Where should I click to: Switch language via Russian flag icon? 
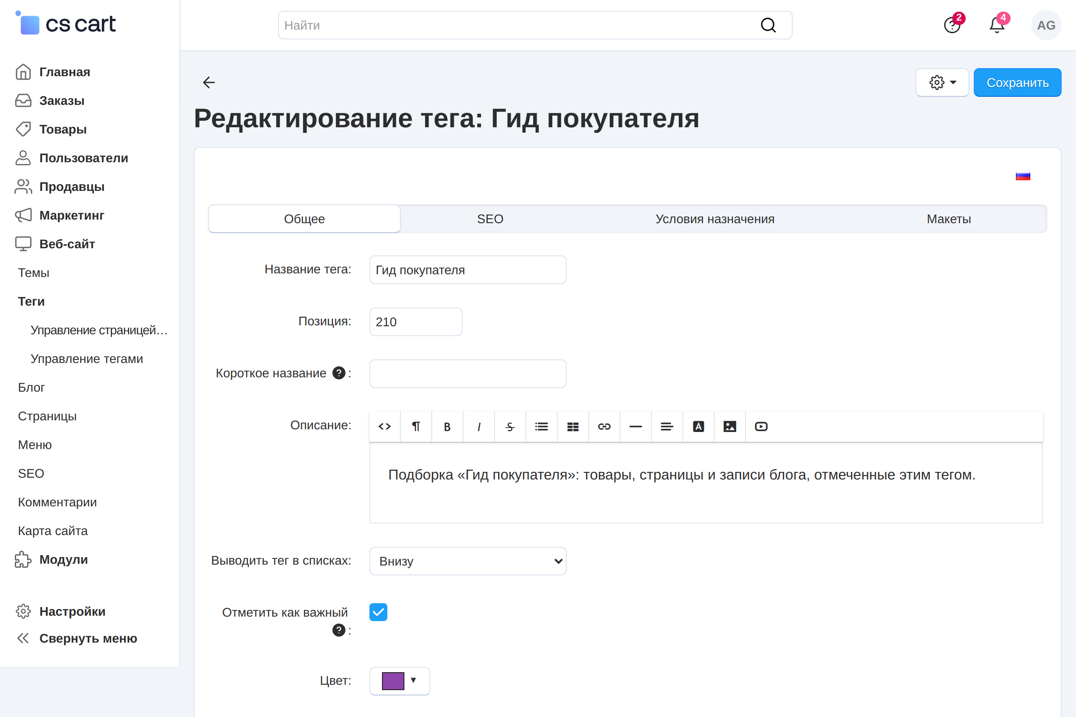[1023, 176]
